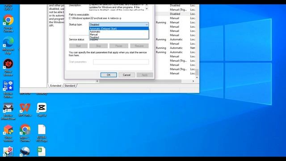Open the Startup type combo box

pos(119,25)
